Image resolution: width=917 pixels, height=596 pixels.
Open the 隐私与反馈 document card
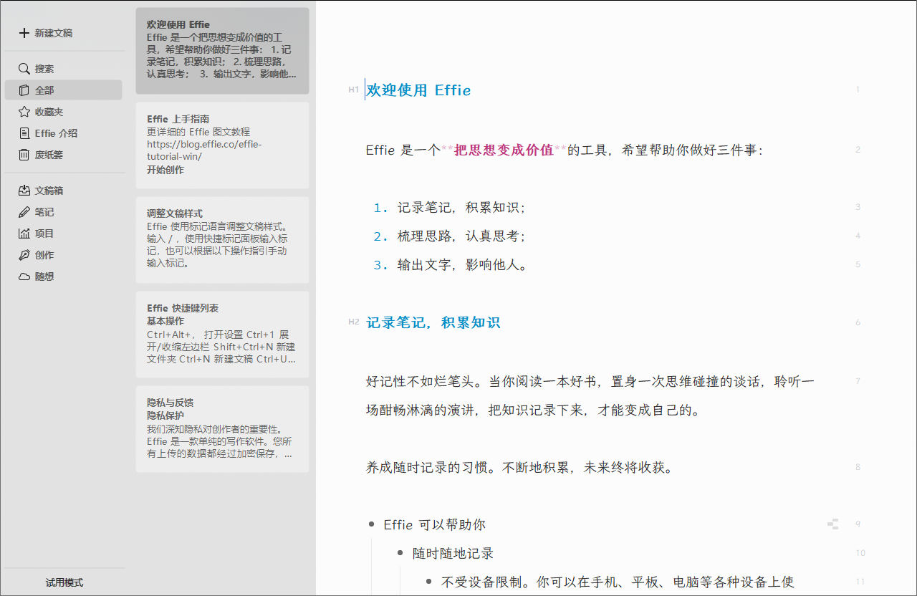[x=222, y=430]
